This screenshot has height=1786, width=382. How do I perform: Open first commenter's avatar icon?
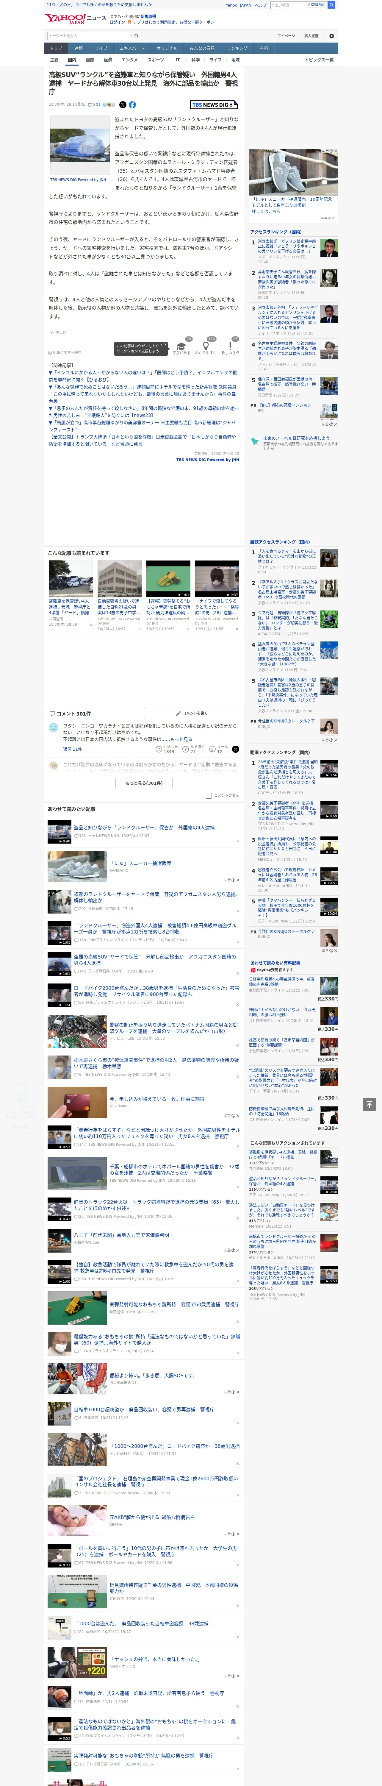coord(53,727)
